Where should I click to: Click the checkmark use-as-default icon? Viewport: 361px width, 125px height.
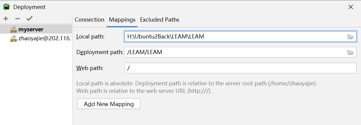[29, 19]
